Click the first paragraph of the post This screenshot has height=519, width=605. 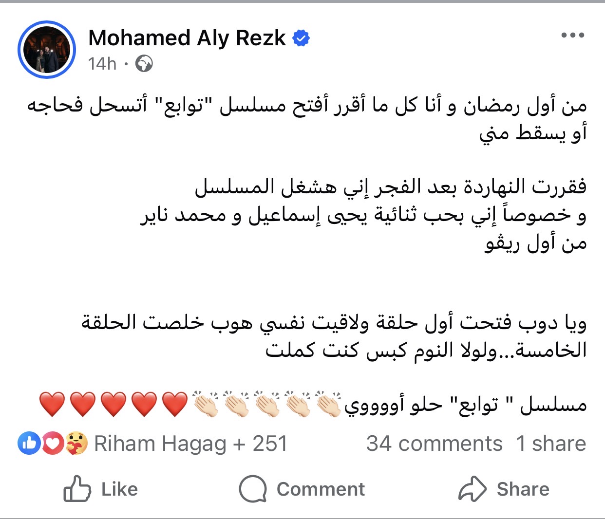[307, 119]
